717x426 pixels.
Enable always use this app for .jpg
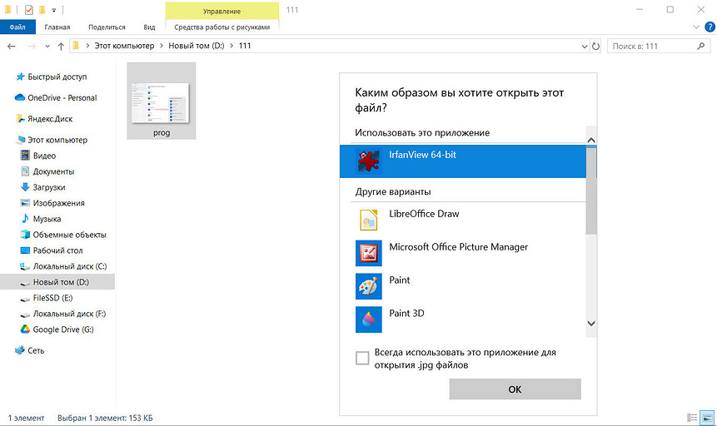click(362, 359)
